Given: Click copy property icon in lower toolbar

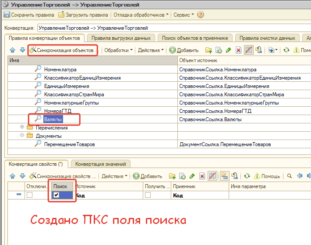Looking at the screenshot, I should 182,176.
